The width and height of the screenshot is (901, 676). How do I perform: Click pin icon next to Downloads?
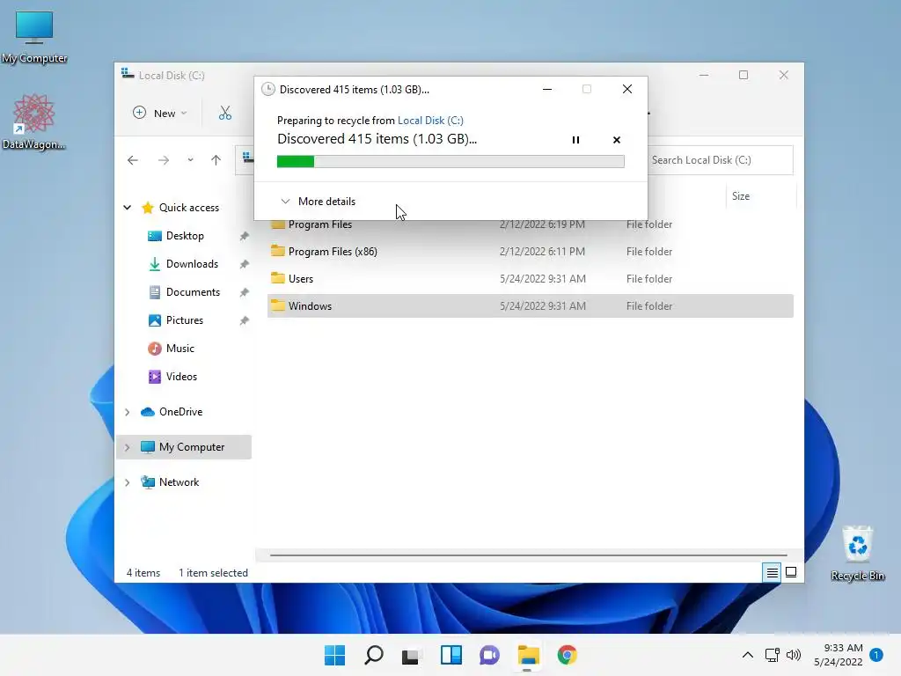click(x=245, y=264)
